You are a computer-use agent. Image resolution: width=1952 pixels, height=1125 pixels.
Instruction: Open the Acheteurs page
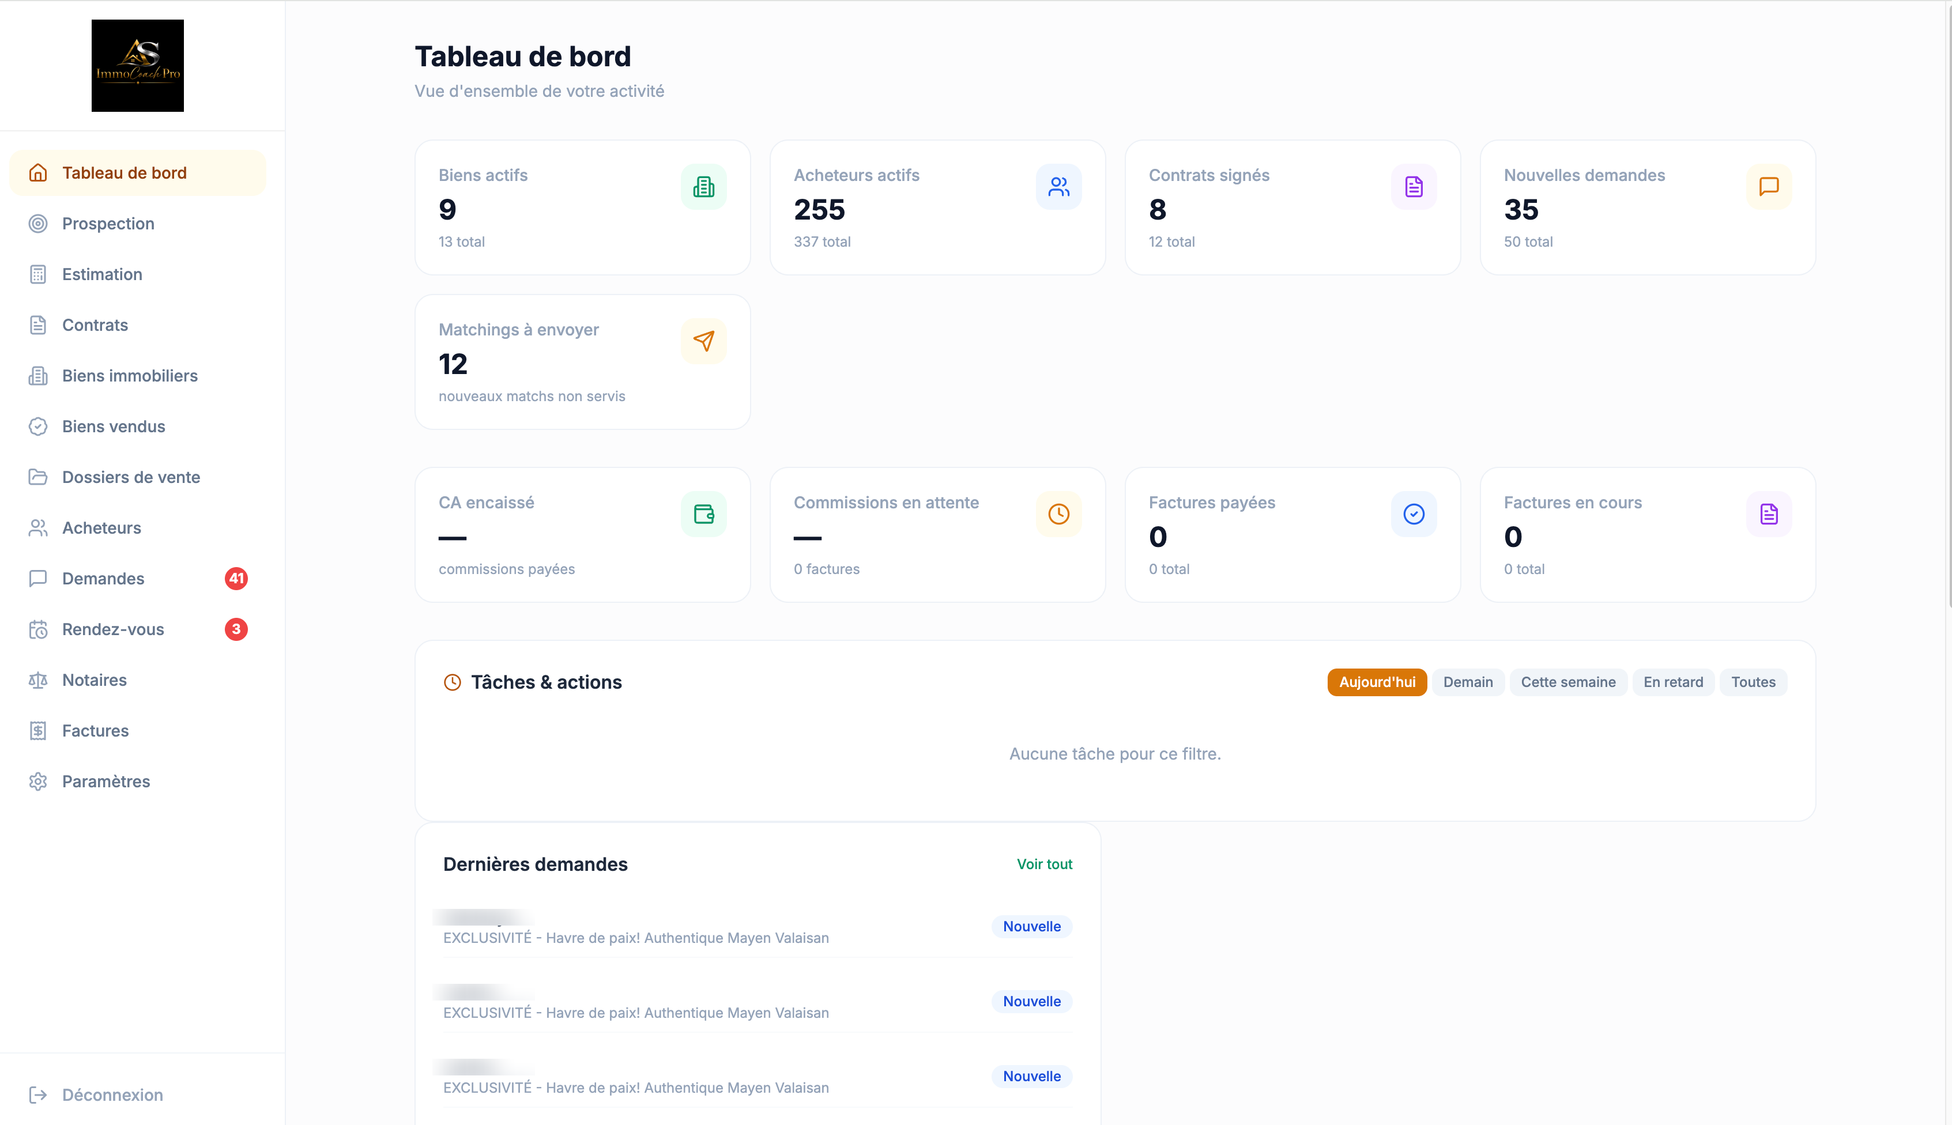coord(138,528)
